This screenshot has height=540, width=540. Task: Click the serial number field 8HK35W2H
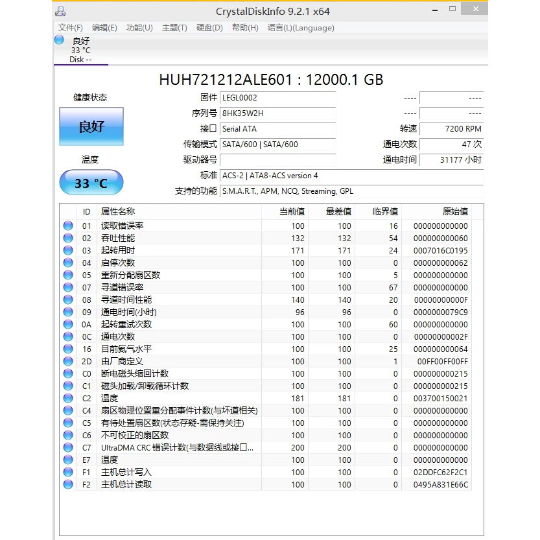click(x=277, y=113)
